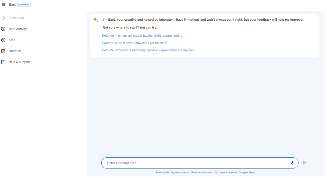Select Reset chat in sidebar

(x=16, y=18)
